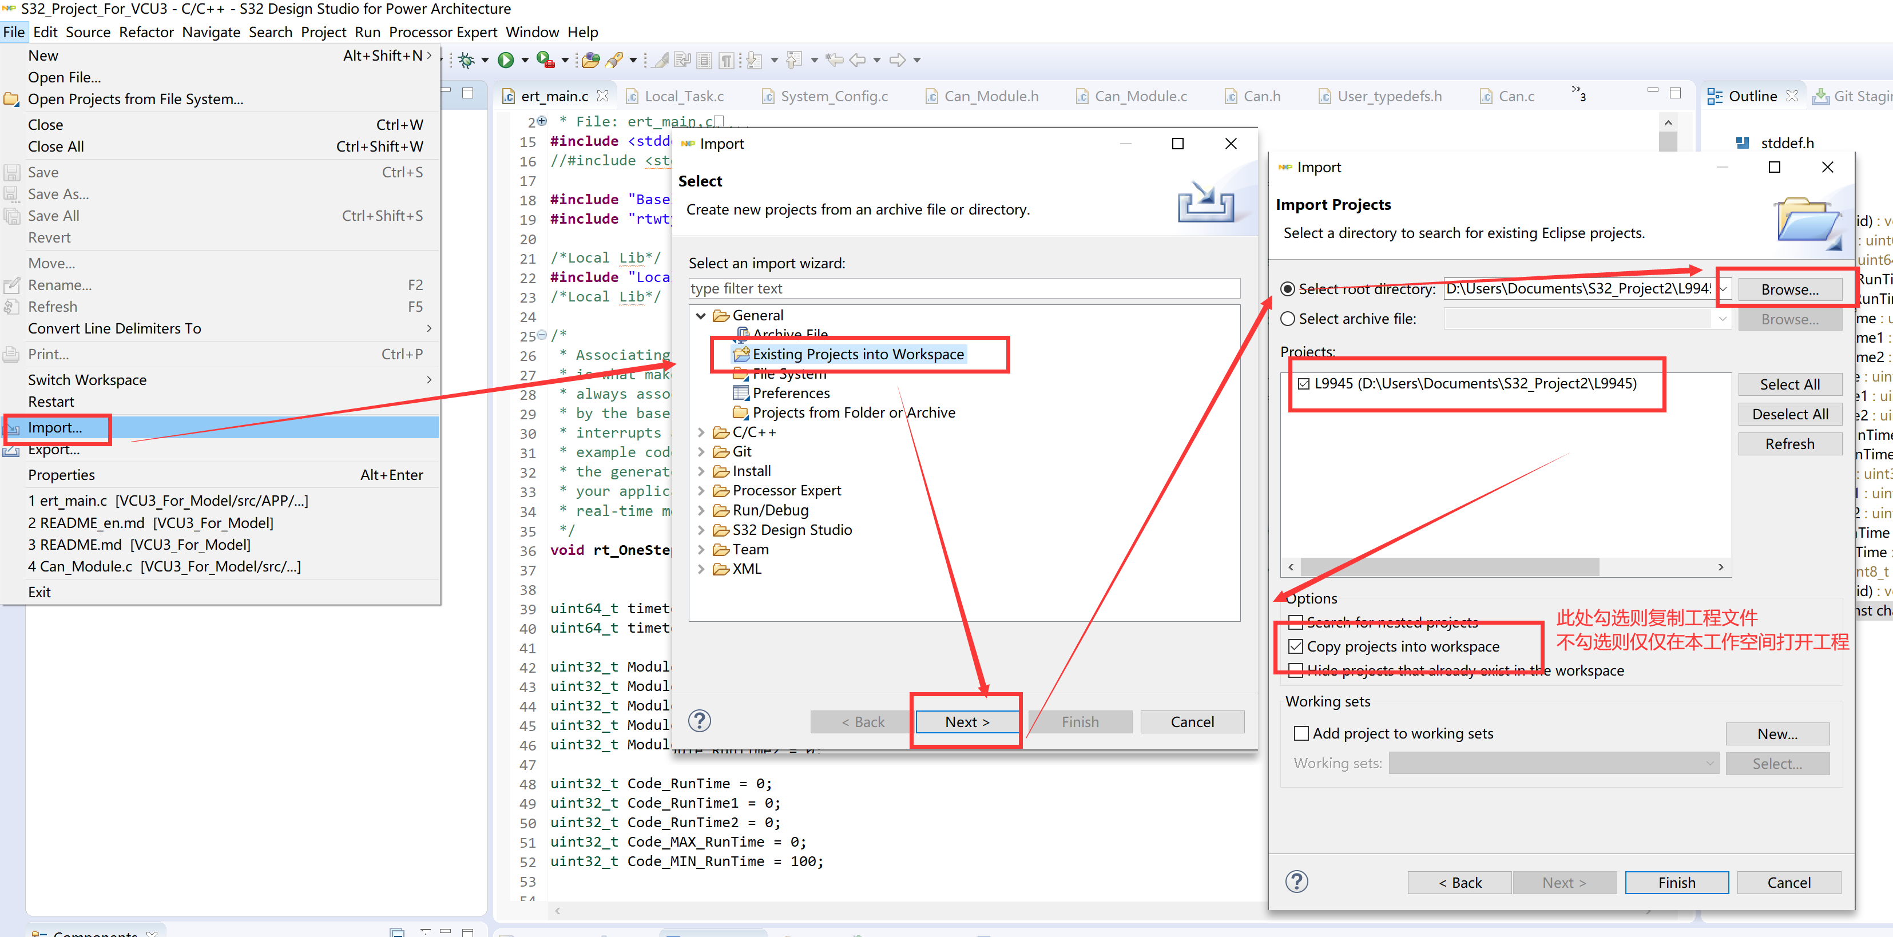Open the Git Staging view

click(1851, 96)
